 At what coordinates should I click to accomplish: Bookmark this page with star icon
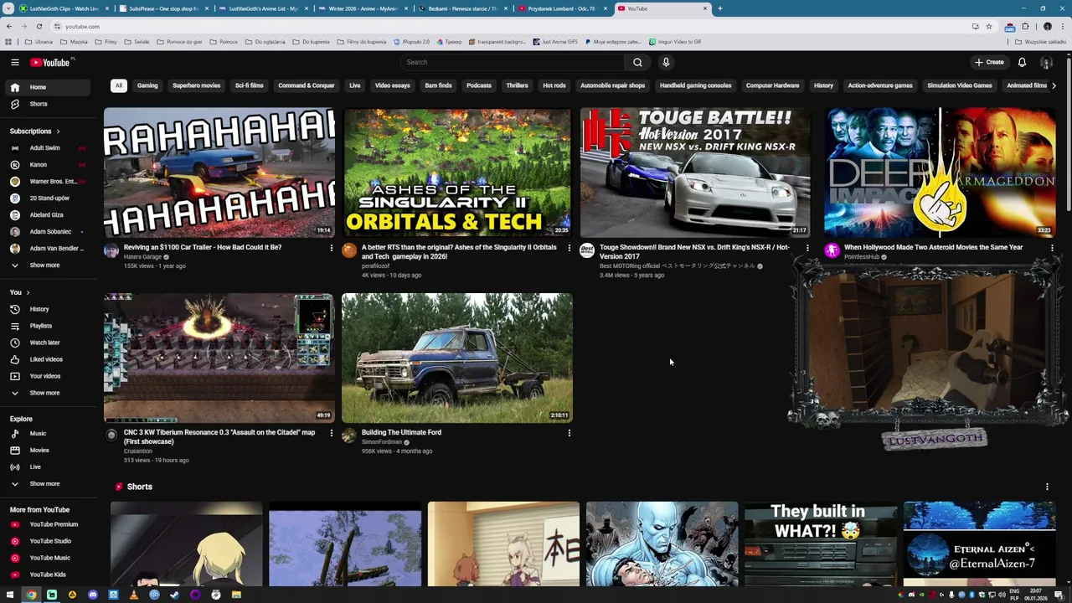(989, 26)
